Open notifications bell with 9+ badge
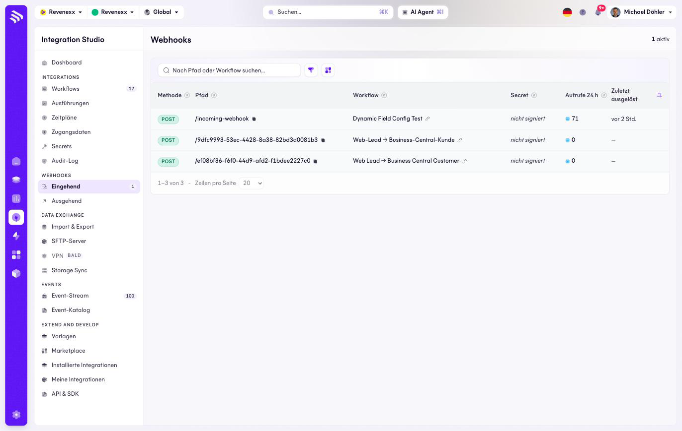 pos(598,12)
